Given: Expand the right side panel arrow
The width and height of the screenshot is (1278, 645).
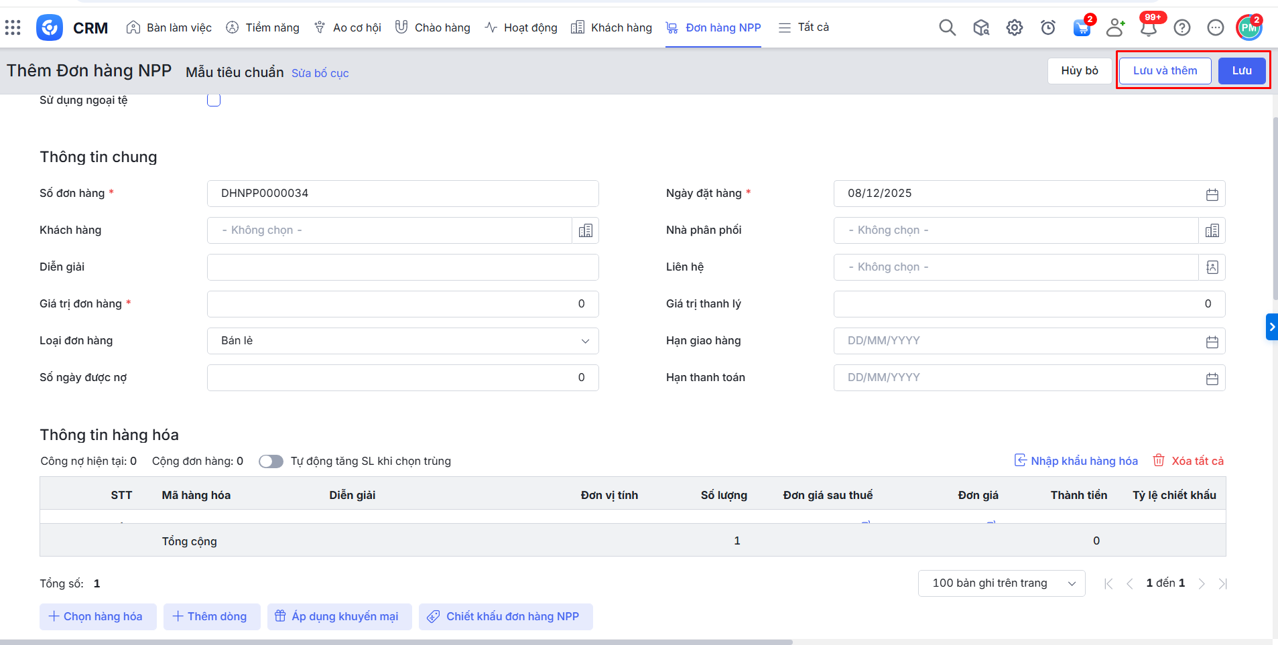Looking at the screenshot, I should pyautogui.click(x=1271, y=327).
